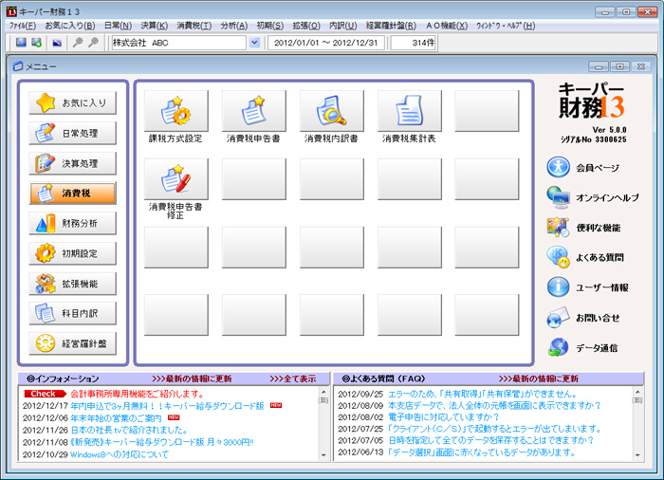664x480 pixels.
Task: Open 会員ページ person icon
Action: 558,167
